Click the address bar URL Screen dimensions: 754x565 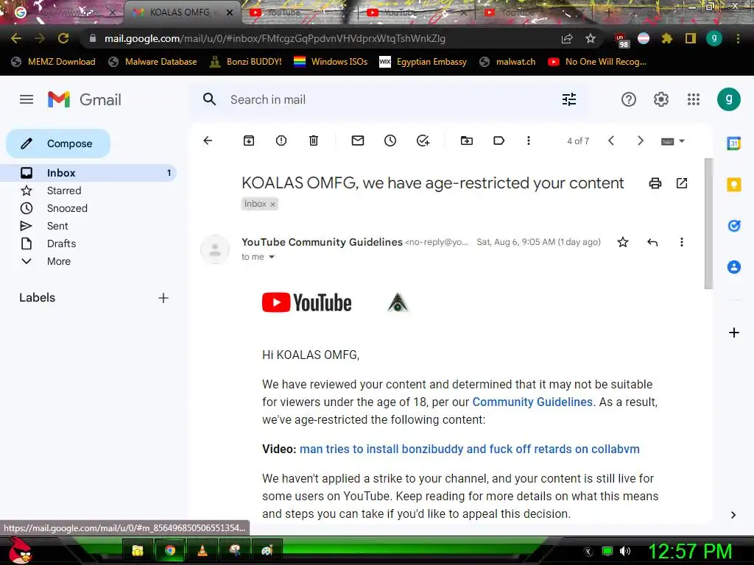click(275, 38)
